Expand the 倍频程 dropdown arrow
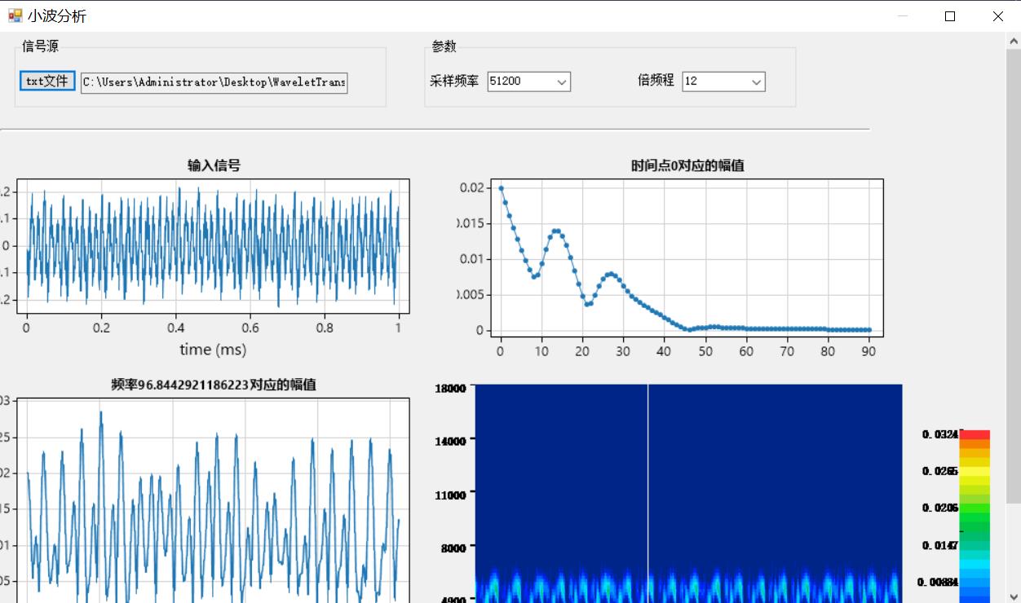This screenshot has height=603, width=1021. tap(756, 82)
